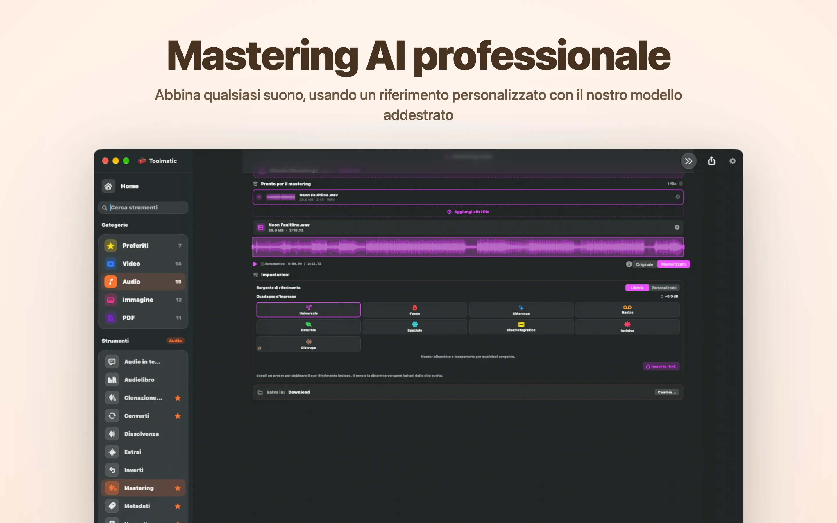
Task: Select the Personalizzato reference source
Action: click(x=664, y=288)
